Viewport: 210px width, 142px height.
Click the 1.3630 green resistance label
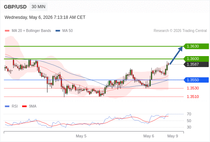(x=196, y=46)
